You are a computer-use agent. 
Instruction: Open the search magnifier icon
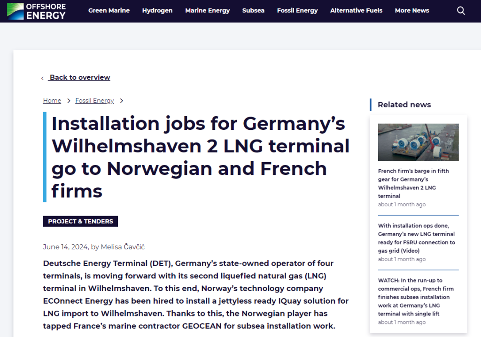click(461, 11)
